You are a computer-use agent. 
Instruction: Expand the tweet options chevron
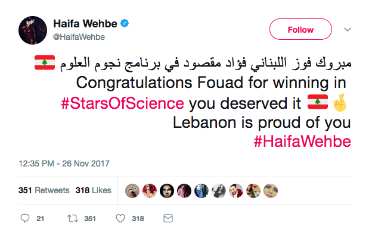coord(348,29)
